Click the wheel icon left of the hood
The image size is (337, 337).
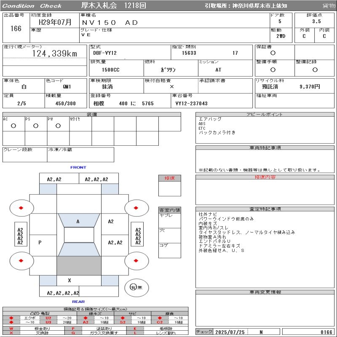coord(21,208)
